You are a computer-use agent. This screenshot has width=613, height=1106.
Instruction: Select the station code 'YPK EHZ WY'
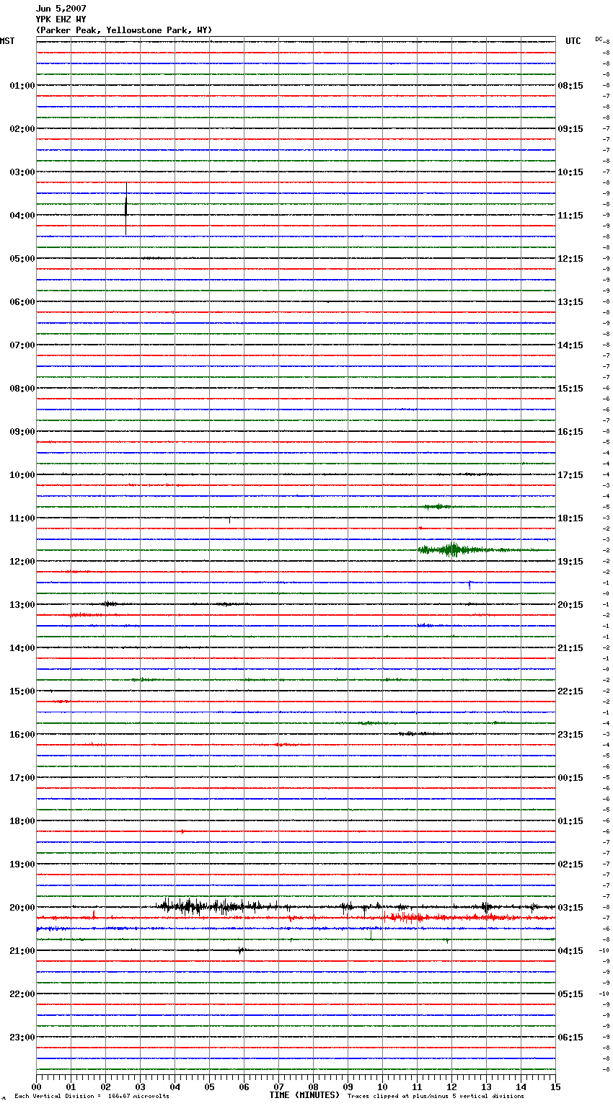point(61,19)
